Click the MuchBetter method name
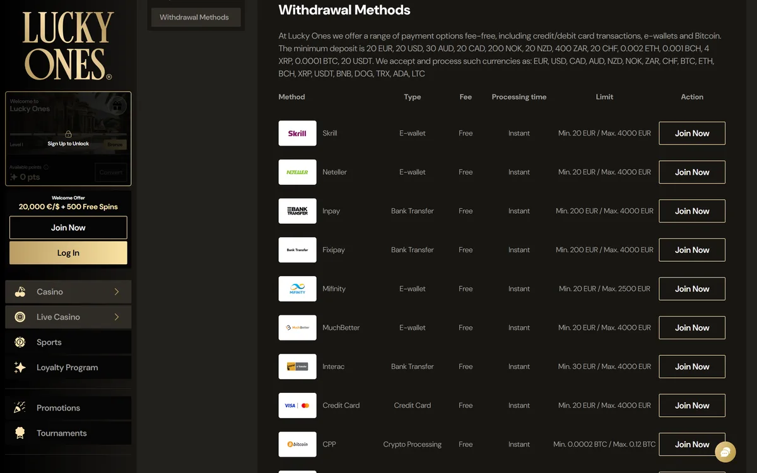Screen dimensions: 757x473 click(341, 328)
